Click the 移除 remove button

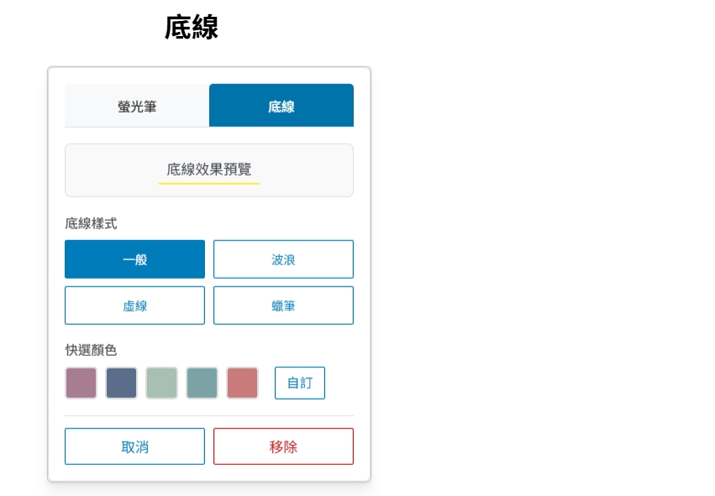284,446
